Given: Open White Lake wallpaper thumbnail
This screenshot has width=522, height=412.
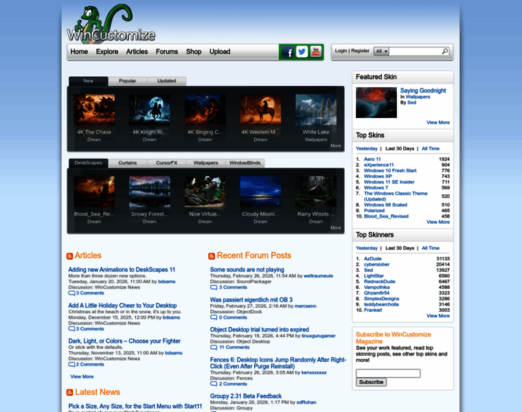Looking at the screenshot, I should pos(316,110).
